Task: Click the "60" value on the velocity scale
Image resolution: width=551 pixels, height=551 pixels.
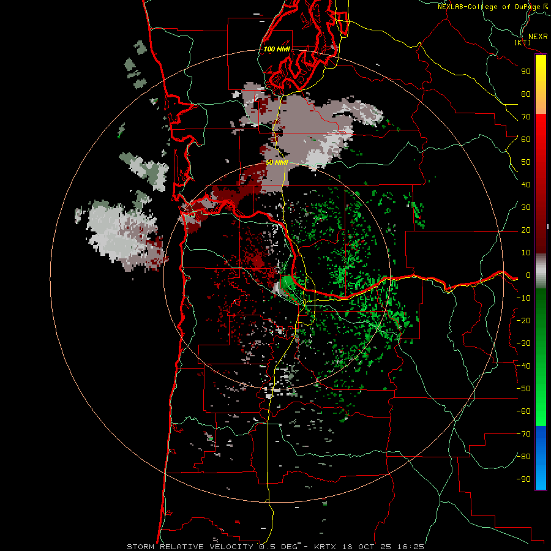Action: pos(526,140)
